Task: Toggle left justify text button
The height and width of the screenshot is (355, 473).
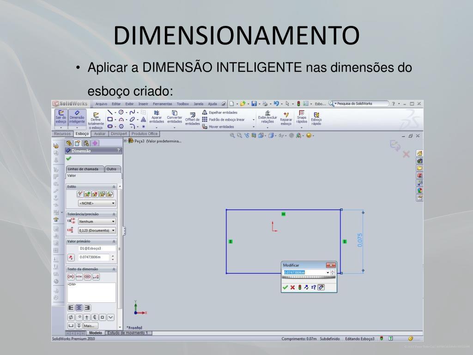Action: 71,307
